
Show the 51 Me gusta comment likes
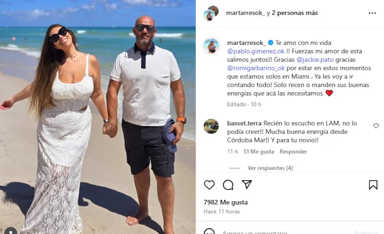click(x=259, y=151)
